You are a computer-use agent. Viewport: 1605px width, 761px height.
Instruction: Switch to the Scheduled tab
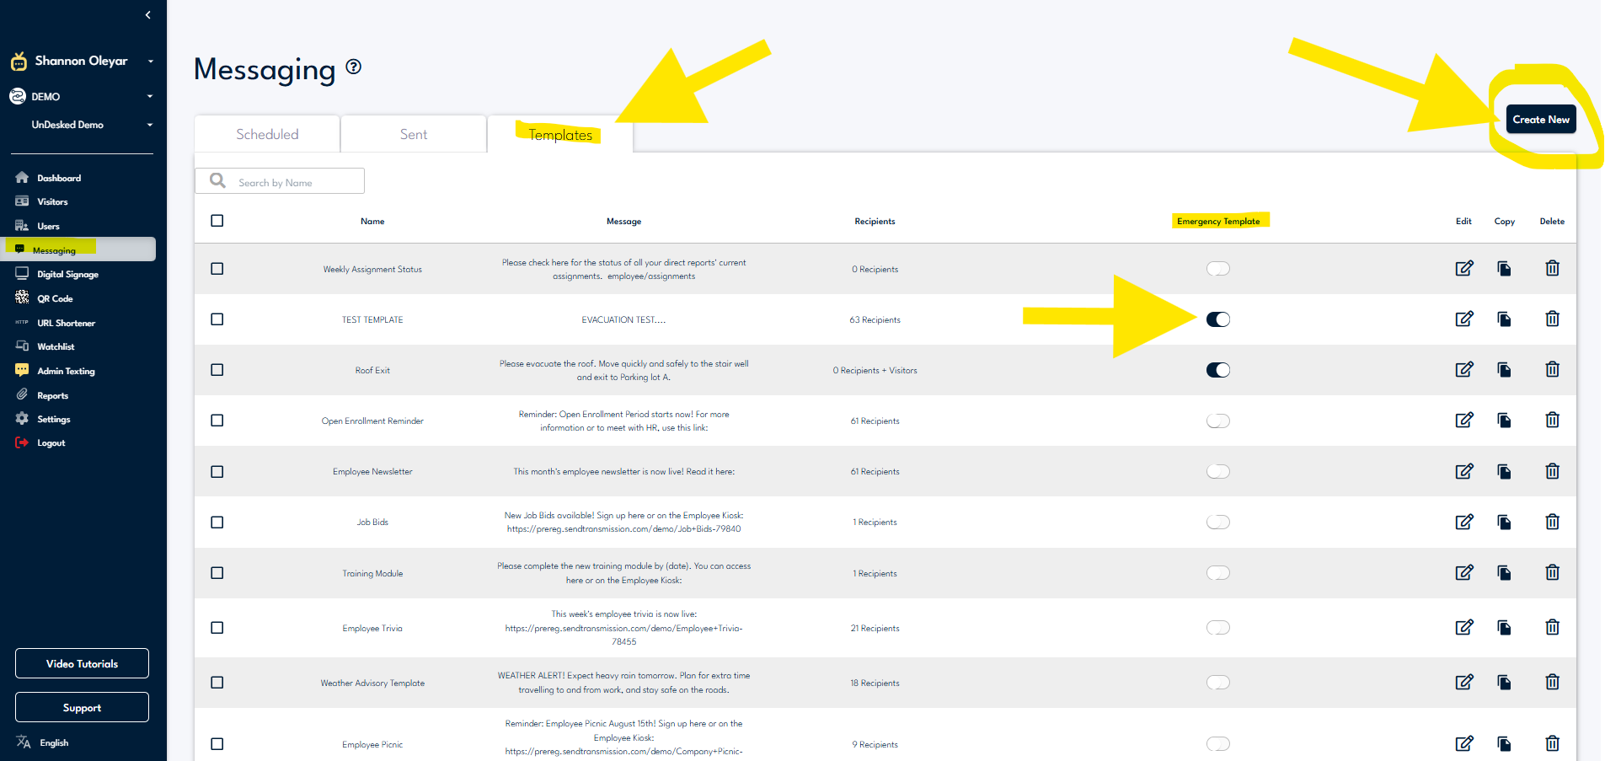[267, 135]
